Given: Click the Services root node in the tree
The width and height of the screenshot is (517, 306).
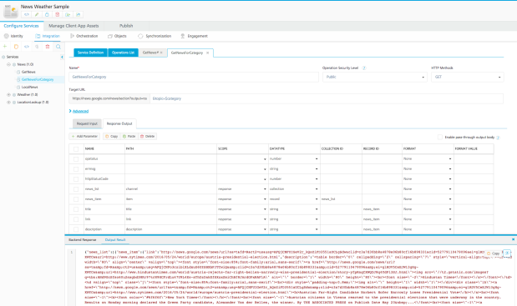Looking at the screenshot, I should pos(13,57).
